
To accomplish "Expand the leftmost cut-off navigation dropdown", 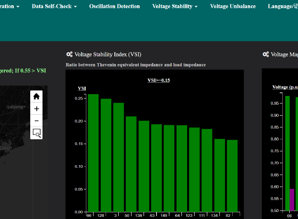I will 10,7.
